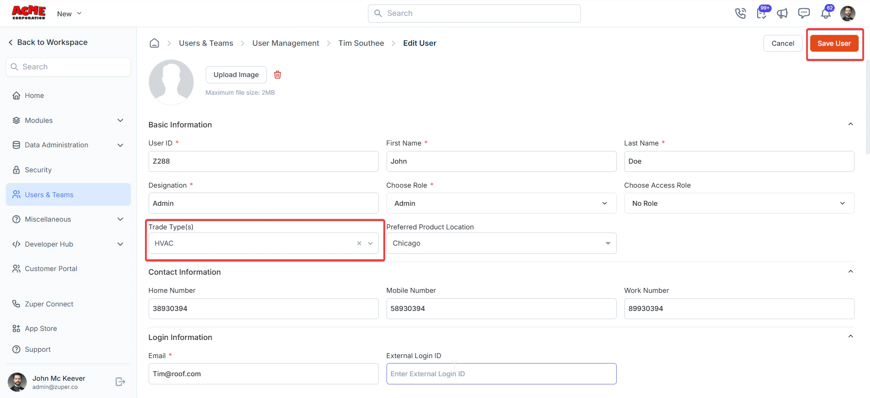870x398 pixels.
Task: Click the Customer Portal icon
Action: (16, 269)
